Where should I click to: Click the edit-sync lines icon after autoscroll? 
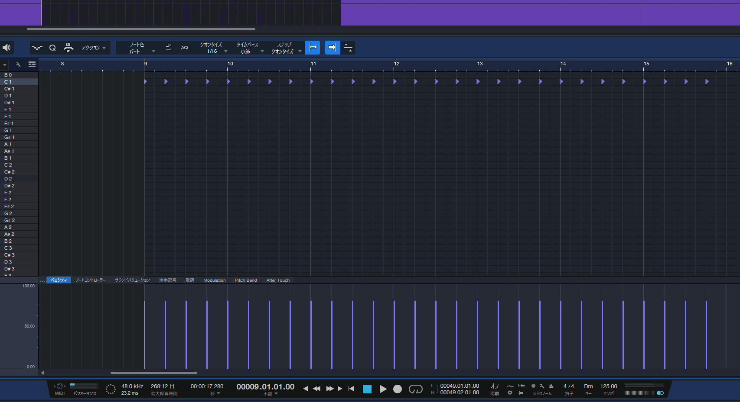click(348, 48)
